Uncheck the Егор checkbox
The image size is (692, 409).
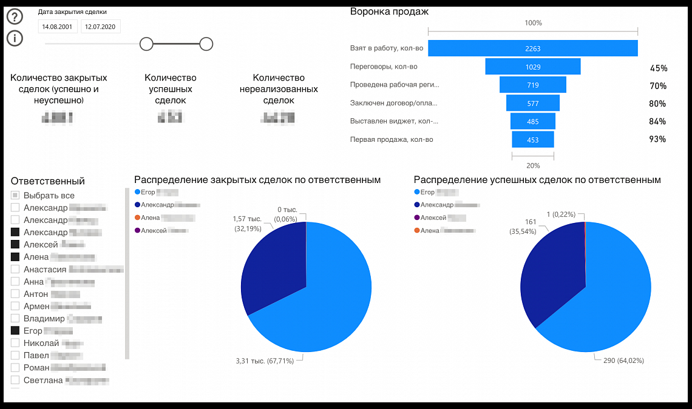point(15,331)
